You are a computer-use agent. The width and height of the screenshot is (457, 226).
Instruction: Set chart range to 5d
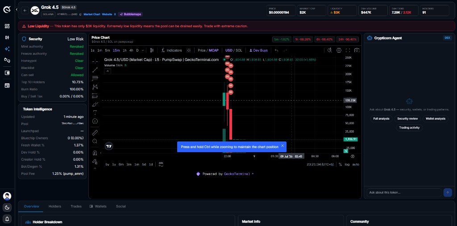[144, 165]
